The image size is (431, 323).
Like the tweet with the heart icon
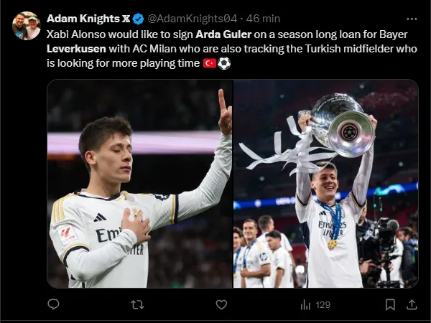pos(221,304)
